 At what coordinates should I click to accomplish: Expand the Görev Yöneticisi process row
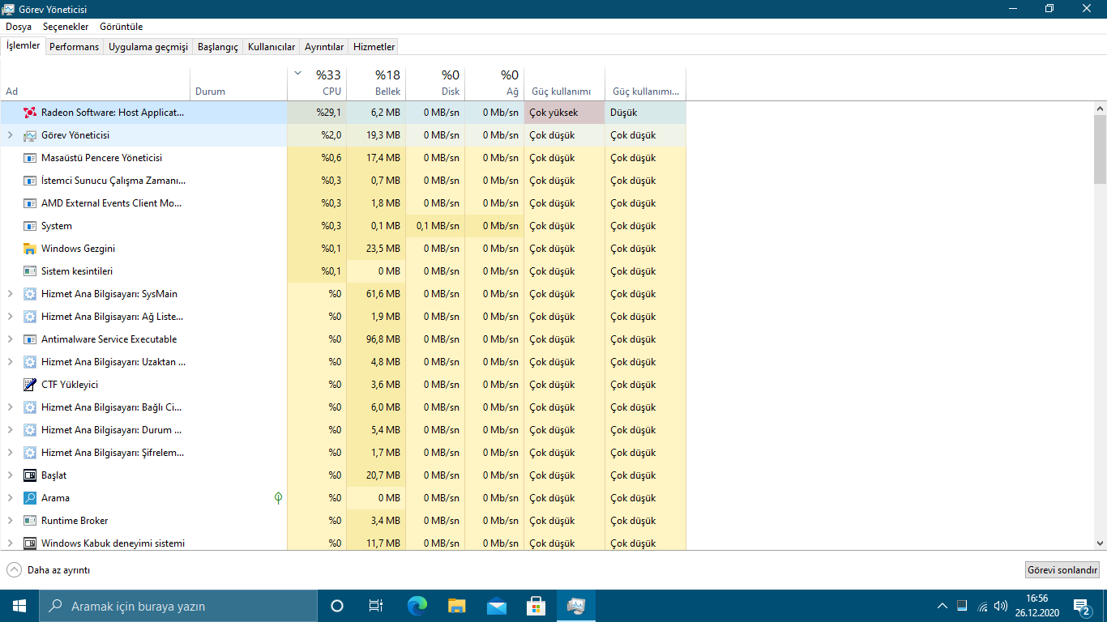11,135
